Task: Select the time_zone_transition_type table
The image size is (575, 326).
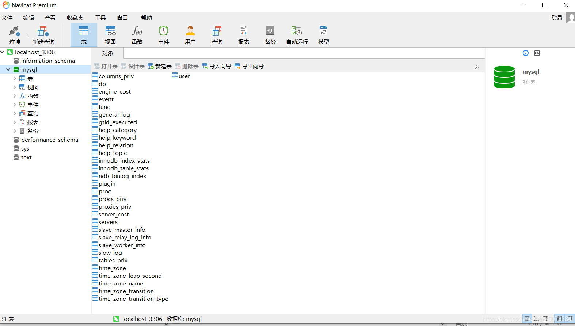Action: [x=130, y=299]
